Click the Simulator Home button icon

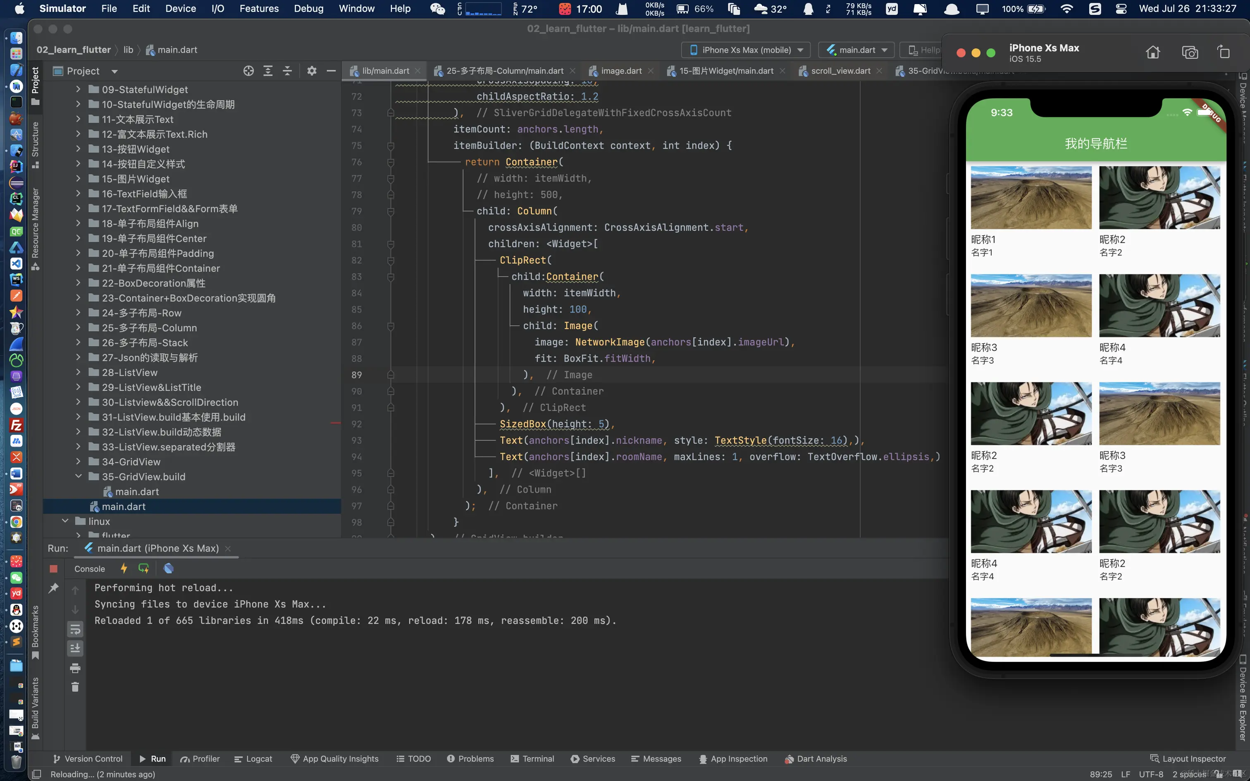pos(1153,52)
